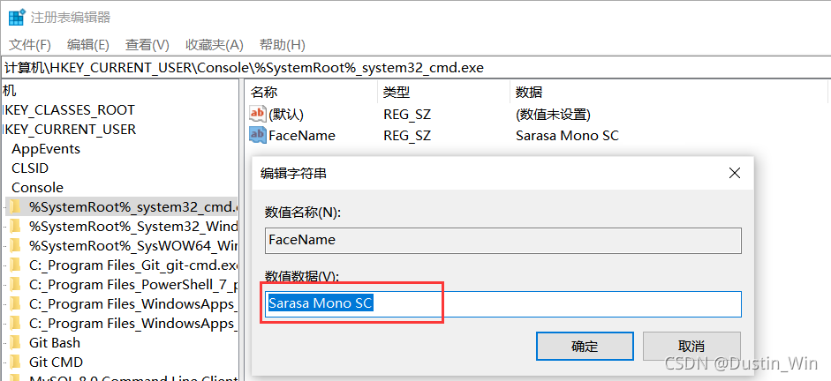
Task: Click the FaceName value string icon
Action: (x=258, y=135)
